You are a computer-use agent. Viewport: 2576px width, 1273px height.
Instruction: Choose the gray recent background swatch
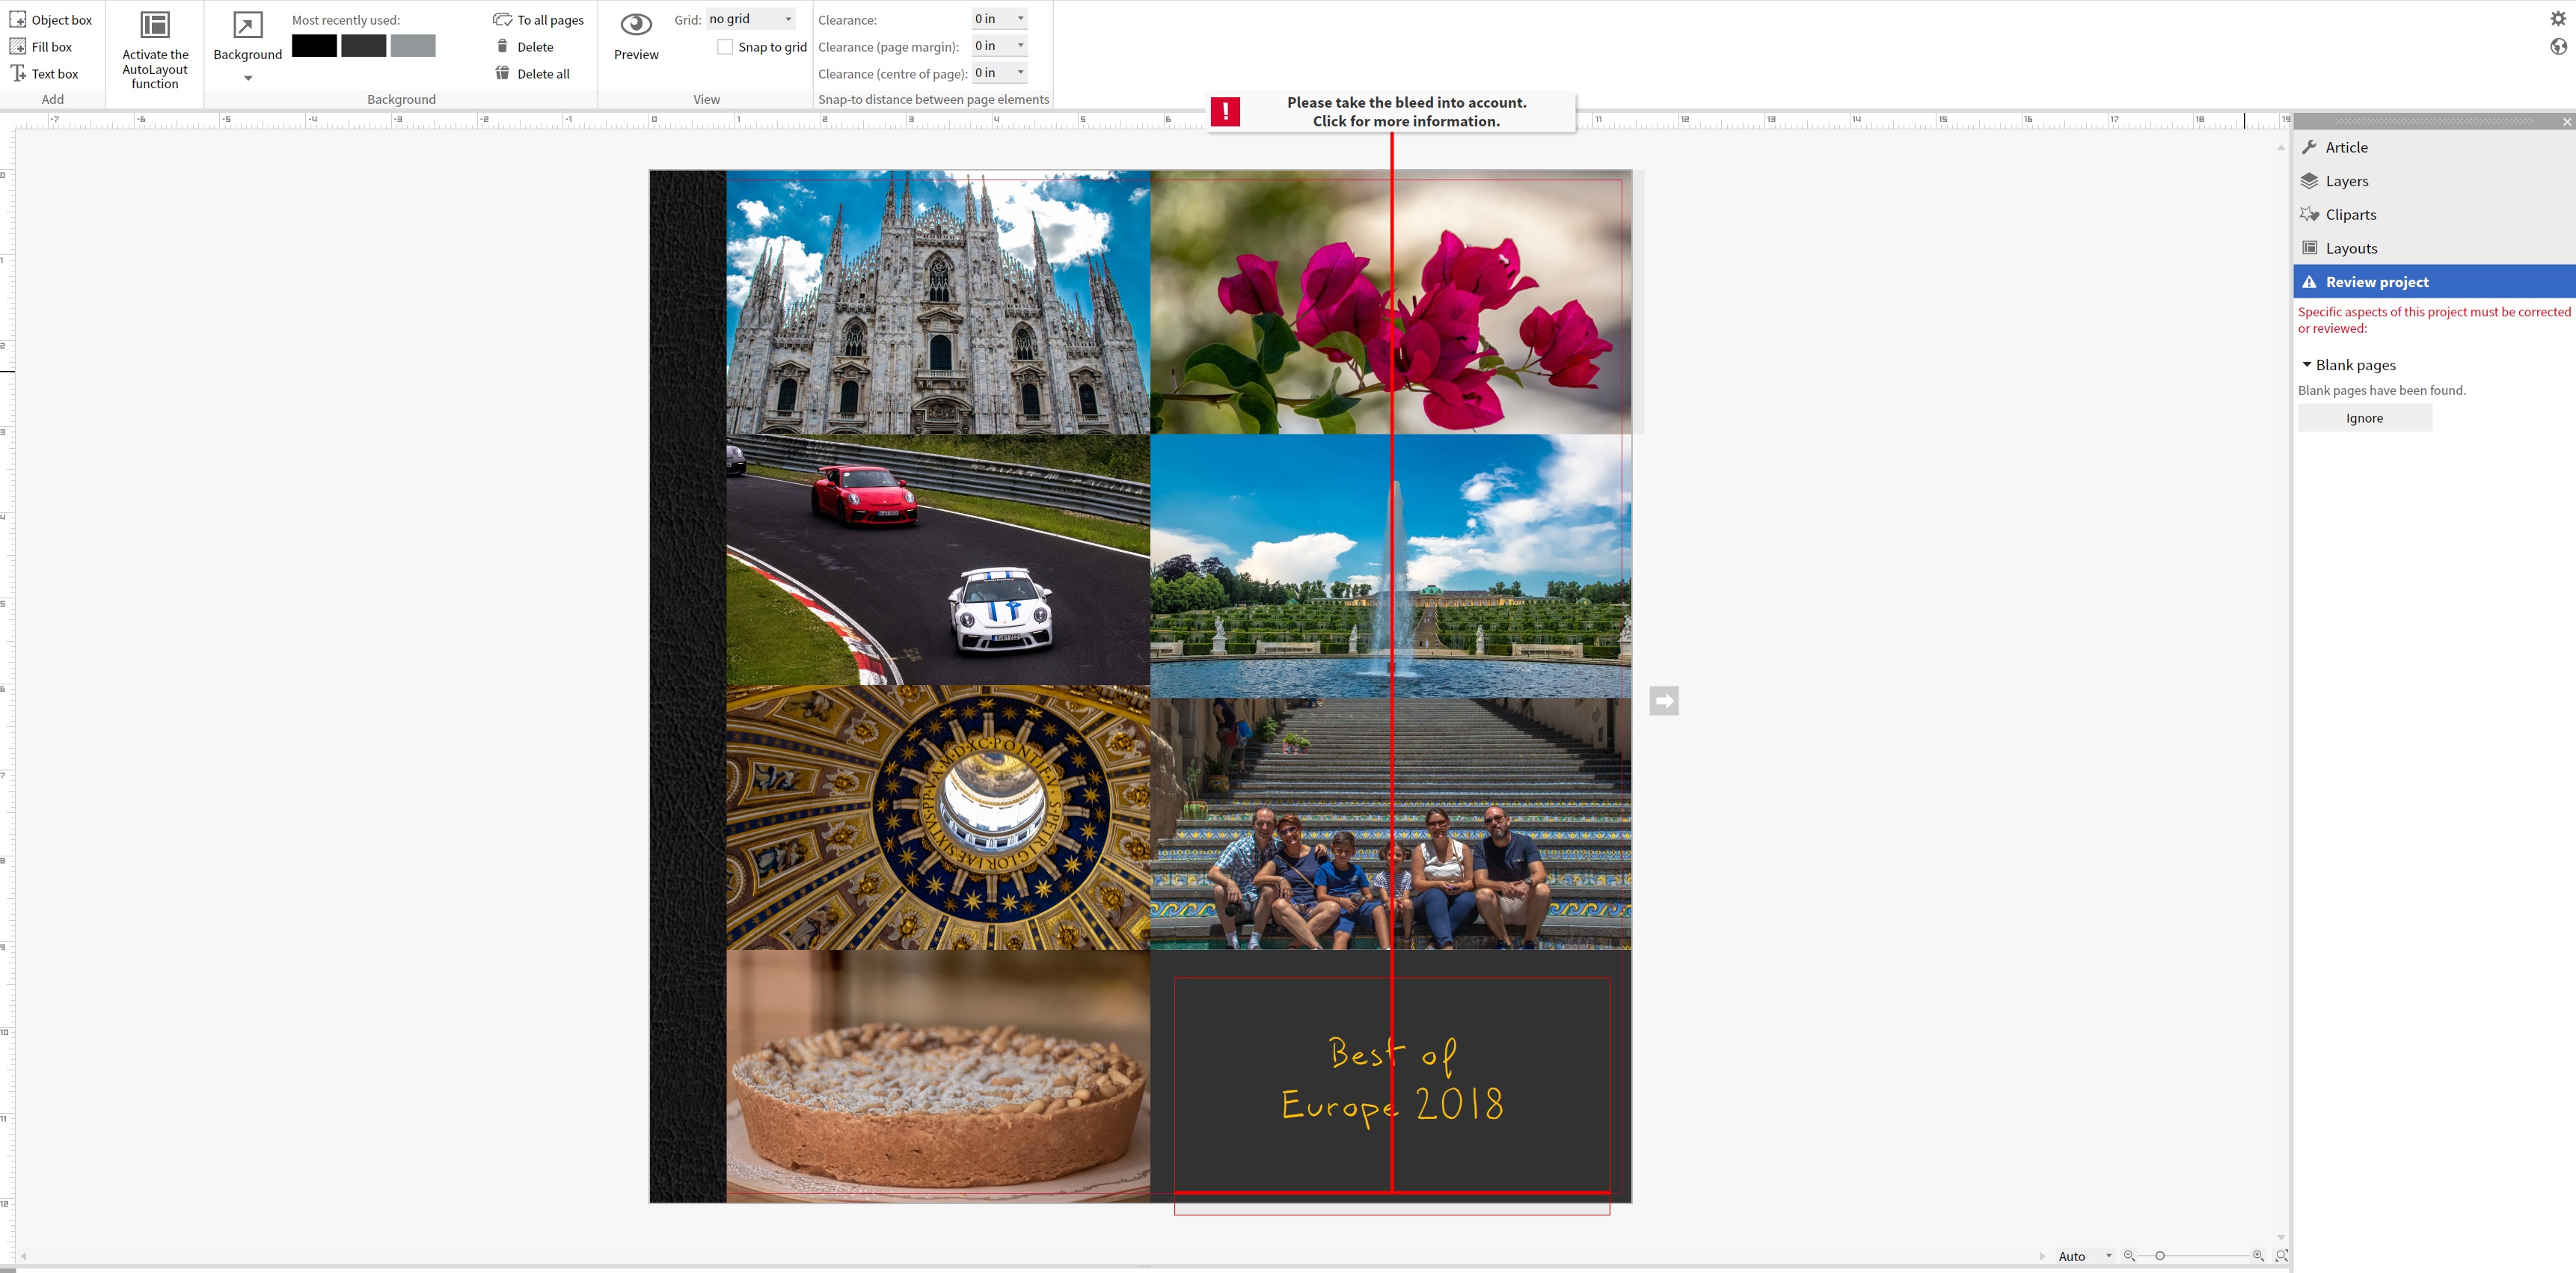pos(413,46)
